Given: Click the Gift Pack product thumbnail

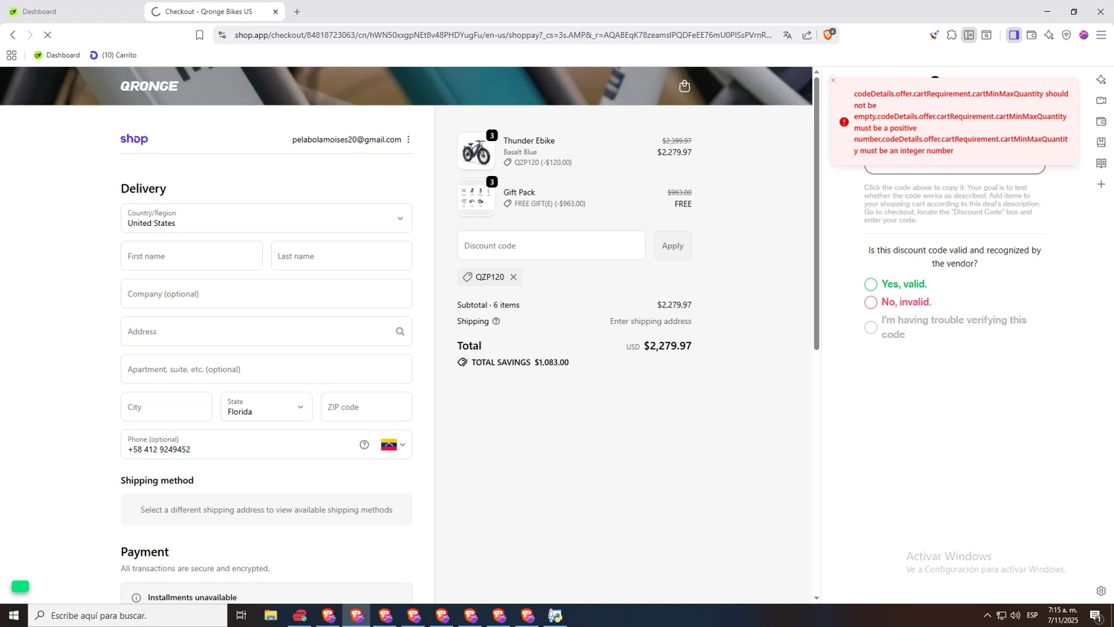Looking at the screenshot, I should point(476,198).
